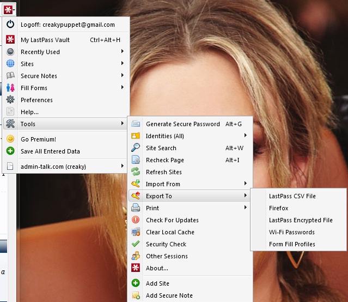This screenshot has width=348, height=302.
Task: Export to LastPass CSV File
Action: click(x=298, y=196)
